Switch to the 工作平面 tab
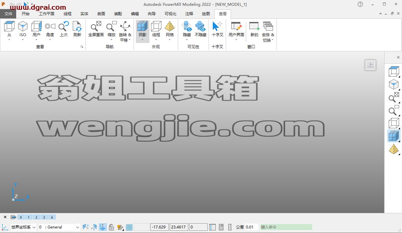Image resolution: width=402 pixels, height=233 pixels. [x=47, y=14]
